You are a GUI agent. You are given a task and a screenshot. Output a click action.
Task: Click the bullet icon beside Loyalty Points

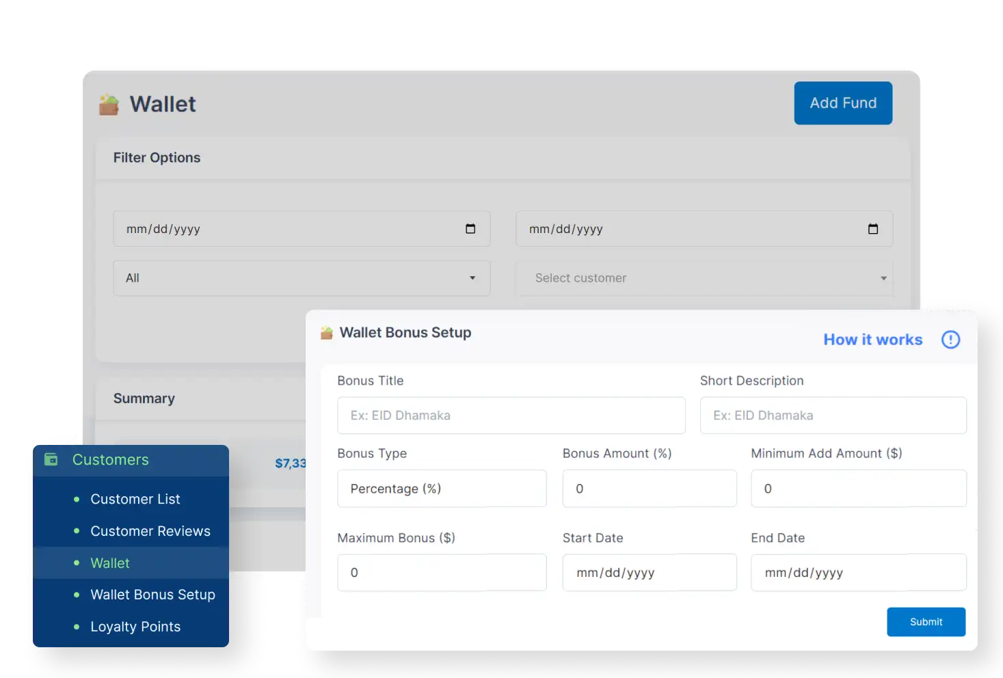75,626
